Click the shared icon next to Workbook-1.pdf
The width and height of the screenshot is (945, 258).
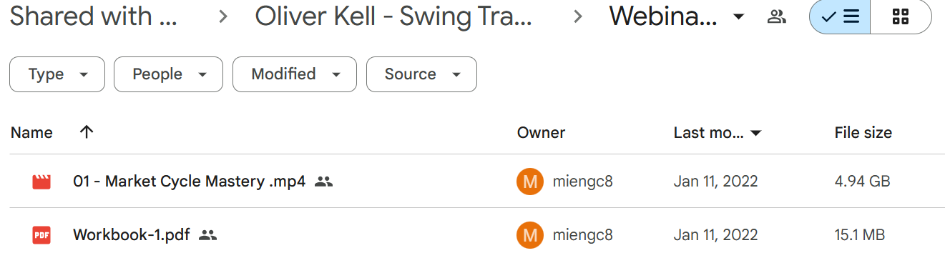(x=207, y=234)
